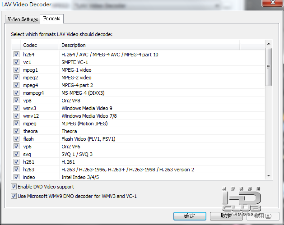Select the Formats tab

pos(51,18)
